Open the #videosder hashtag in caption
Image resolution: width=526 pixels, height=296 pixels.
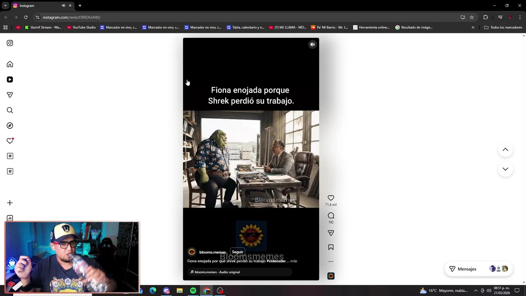[276, 261]
